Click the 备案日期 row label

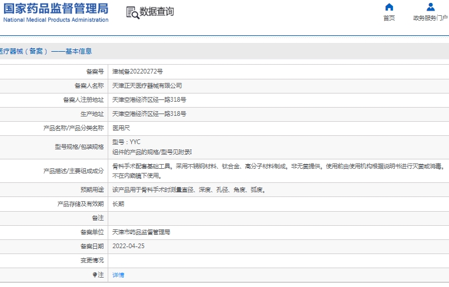point(92,246)
